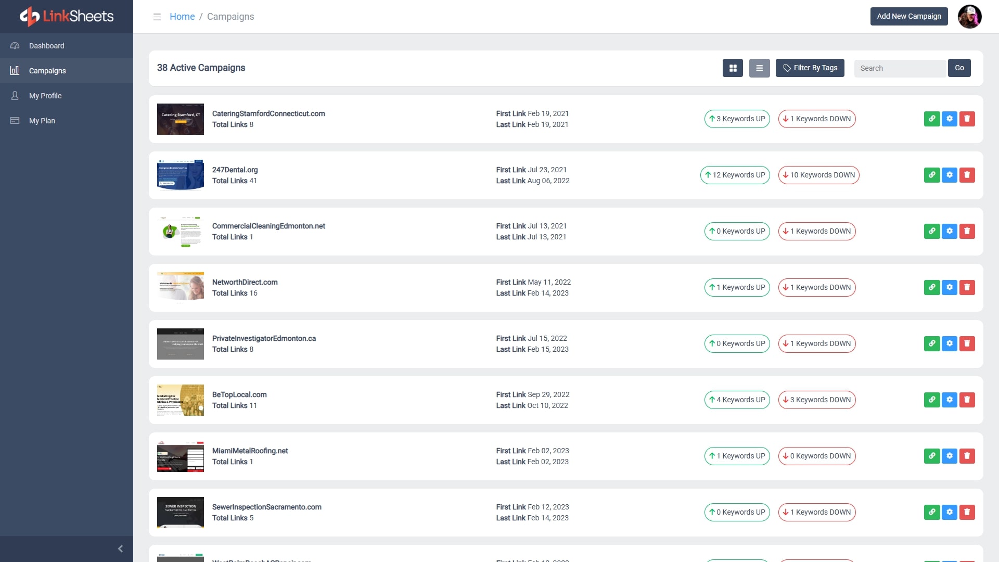Image resolution: width=999 pixels, height=562 pixels.
Task: Delete the MiamiMetalRoofing.net campaign
Action: pos(967,456)
